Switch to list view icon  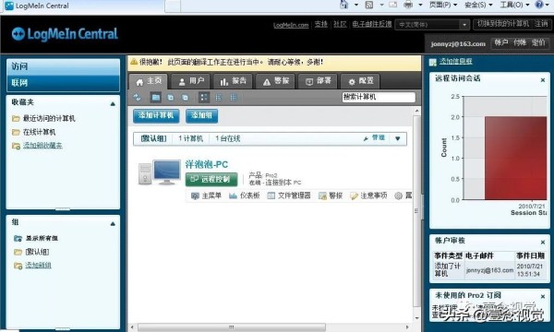[x=219, y=98]
